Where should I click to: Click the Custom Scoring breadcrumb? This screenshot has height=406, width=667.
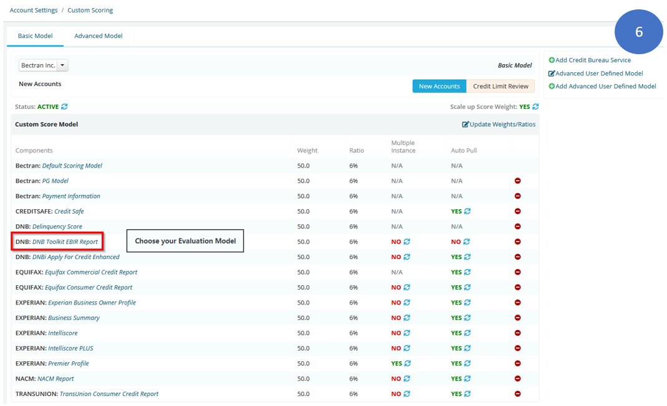pos(90,10)
